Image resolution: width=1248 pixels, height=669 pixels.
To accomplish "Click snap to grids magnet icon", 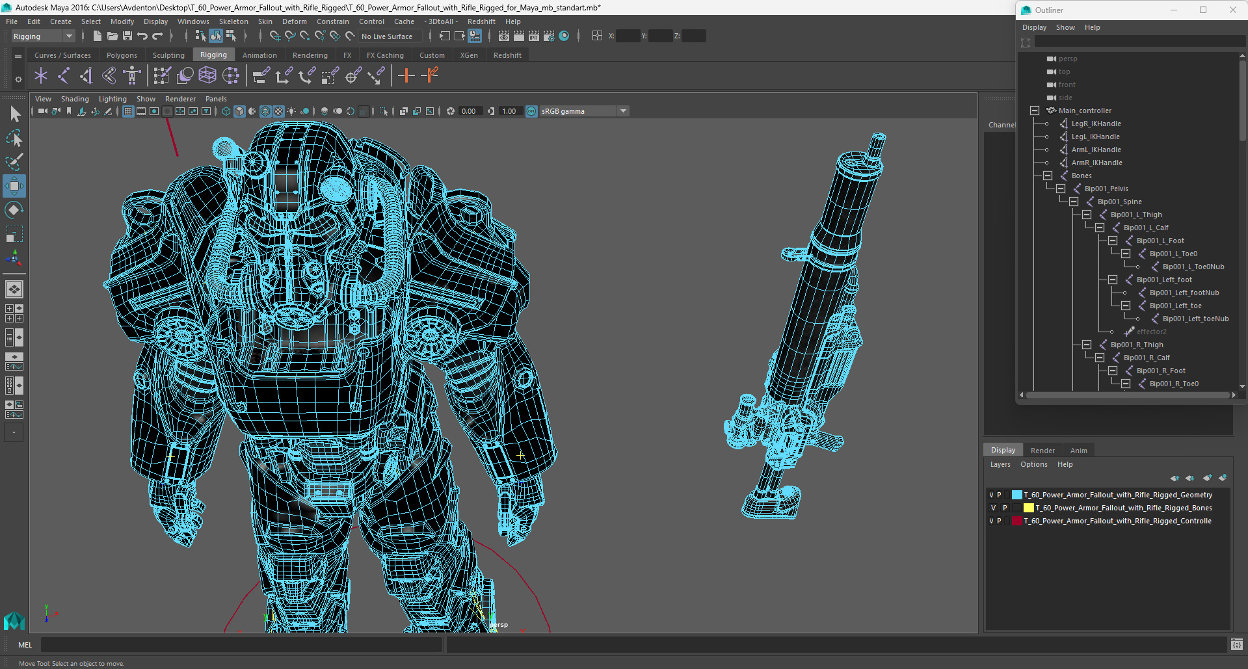I will (275, 36).
